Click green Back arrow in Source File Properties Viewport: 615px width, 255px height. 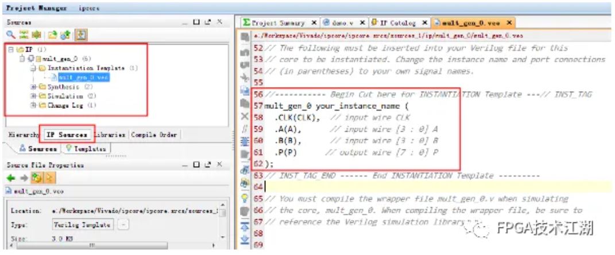coord(11,178)
